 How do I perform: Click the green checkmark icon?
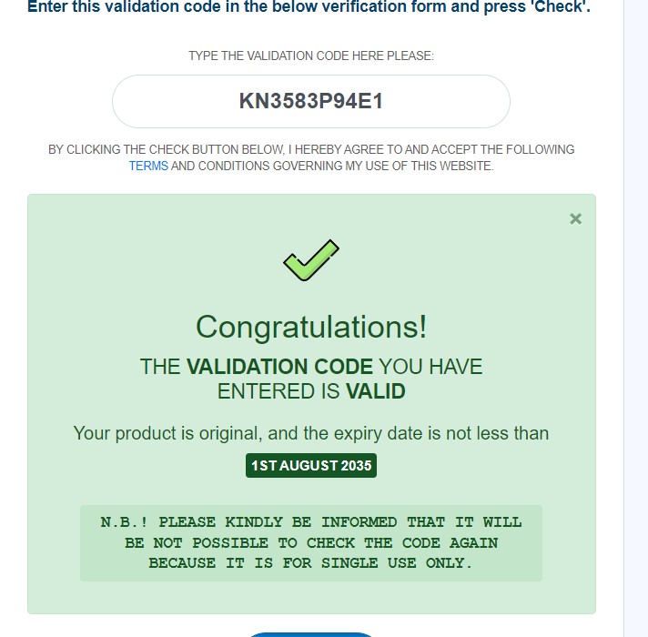pos(311,260)
